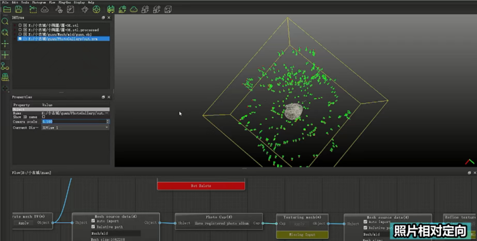Click the Photo Cap node title
Screen dimensions: 477x241
219,217
